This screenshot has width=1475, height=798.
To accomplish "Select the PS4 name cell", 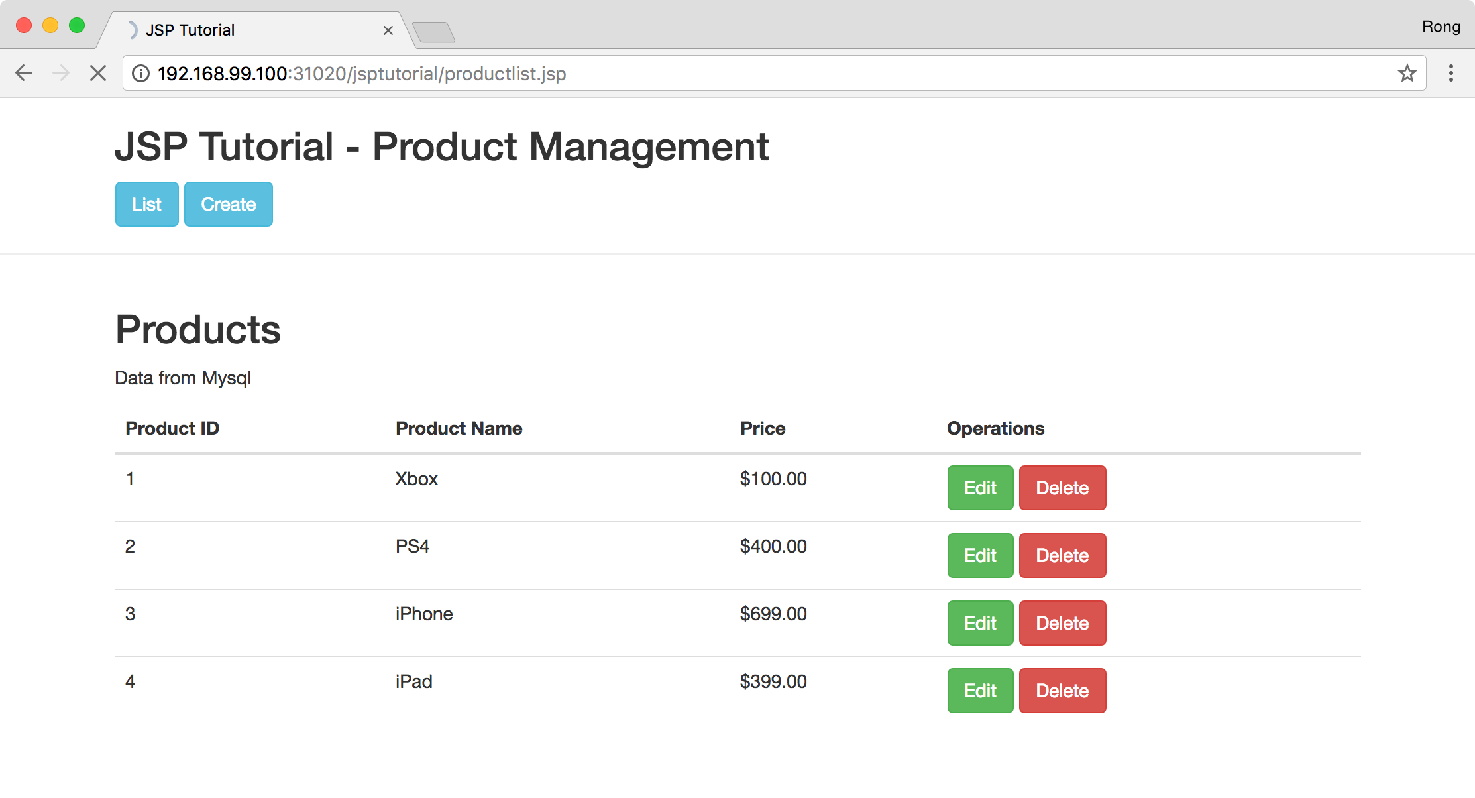I will click(x=412, y=546).
